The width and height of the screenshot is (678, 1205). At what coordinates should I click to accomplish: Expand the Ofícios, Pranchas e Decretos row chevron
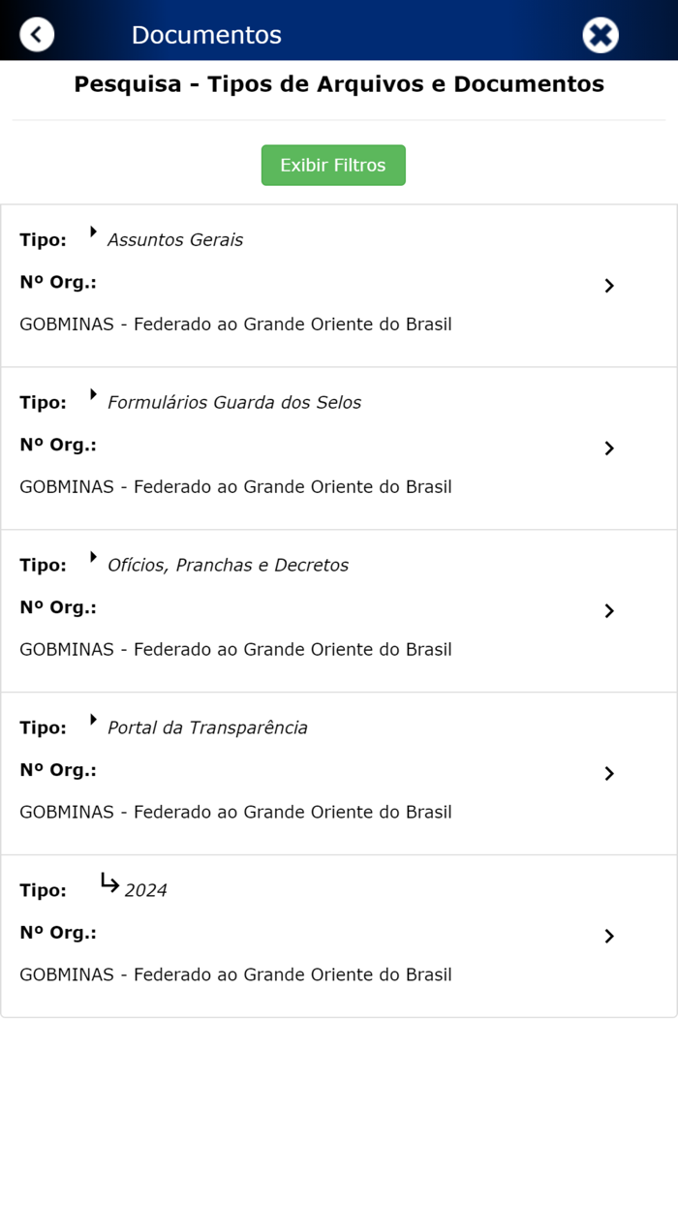click(x=609, y=611)
